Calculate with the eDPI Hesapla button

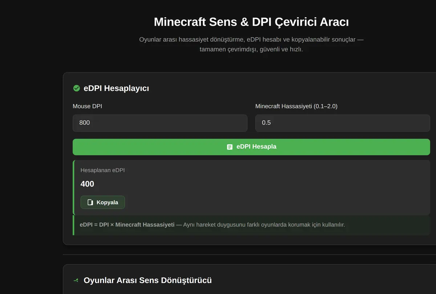coord(251,147)
